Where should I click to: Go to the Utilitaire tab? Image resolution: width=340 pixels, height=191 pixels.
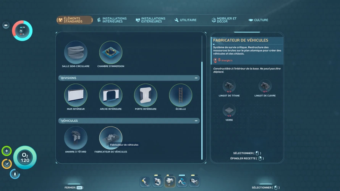click(186, 20)
